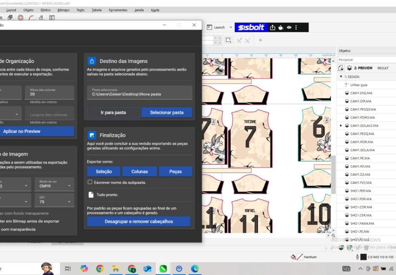Click the outline pen icon in status bar
Viewport: 396px width, 275px height.
357,257
